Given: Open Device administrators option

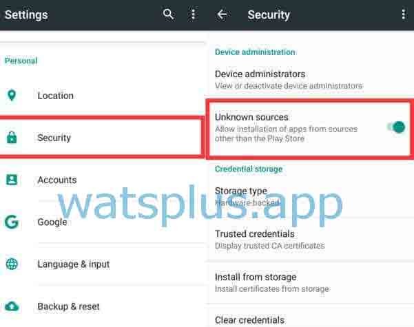Looking at the screenshot, I should 309,79.
